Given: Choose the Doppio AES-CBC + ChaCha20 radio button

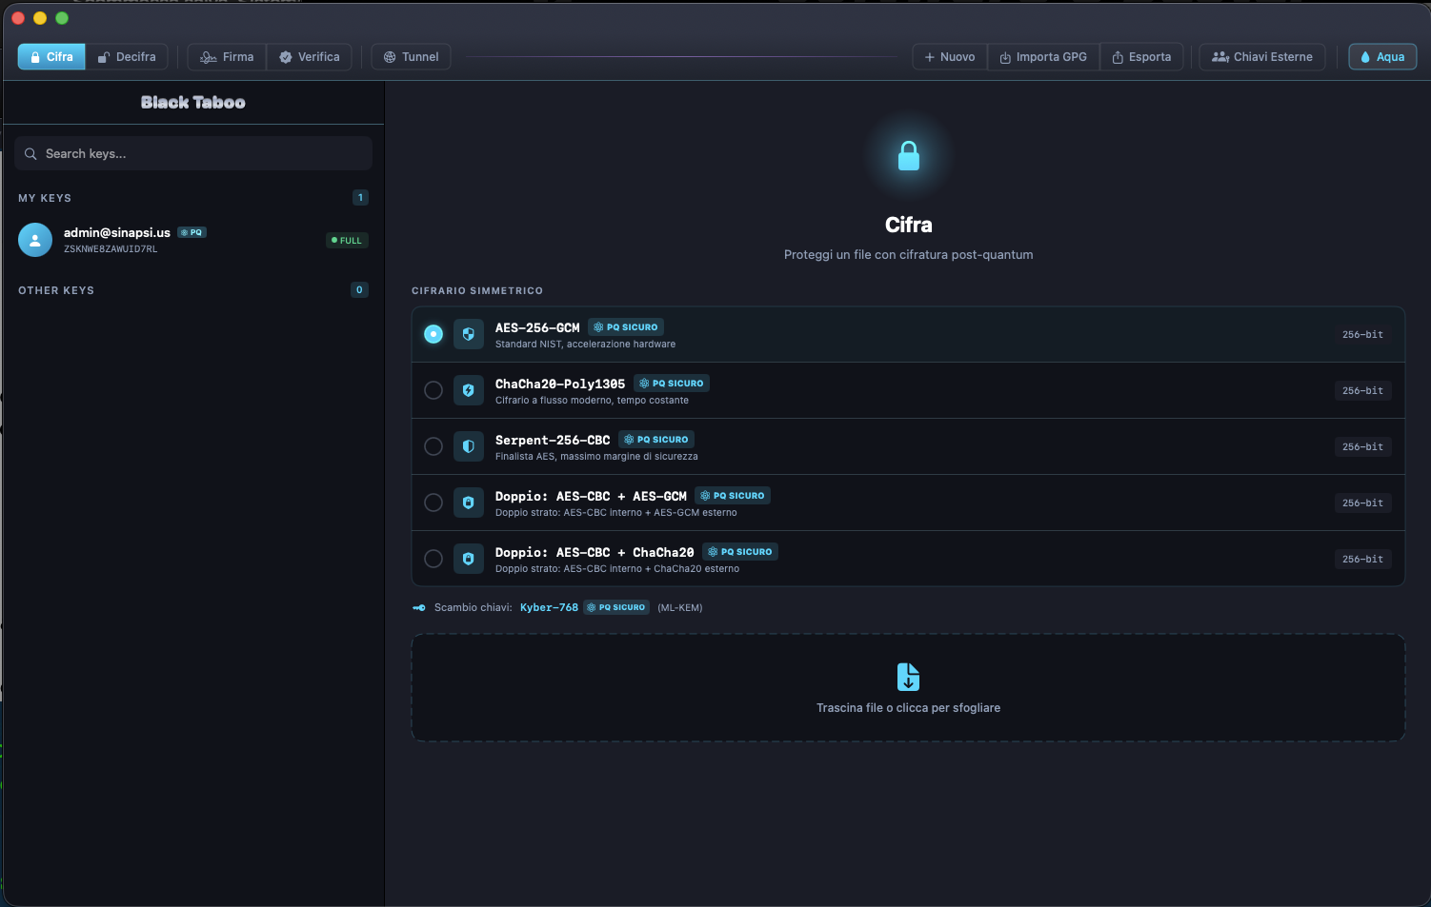Looking at the screenshot, I should (433, 559).
